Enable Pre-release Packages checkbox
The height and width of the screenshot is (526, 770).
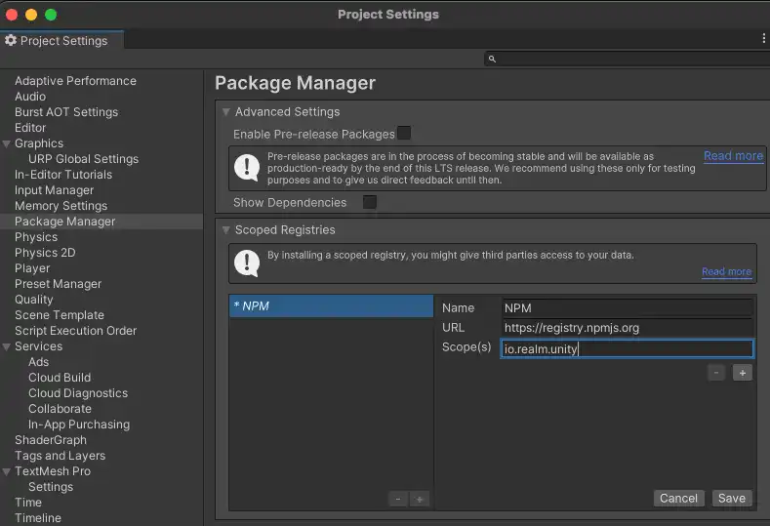pyautogui.click(x=404, y=134)
